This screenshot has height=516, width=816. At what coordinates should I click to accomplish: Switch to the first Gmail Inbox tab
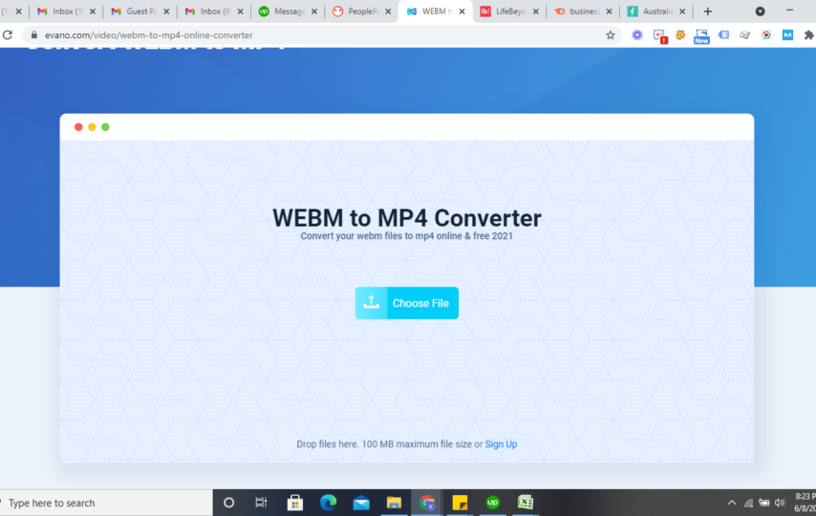click(66, 11)
